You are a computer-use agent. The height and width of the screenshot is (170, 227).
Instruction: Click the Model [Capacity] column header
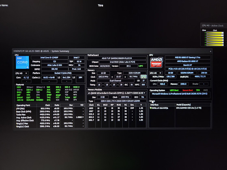tap(193, 105)
